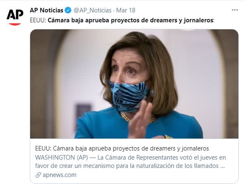Click the chain link icon beside apnews.com
245x184 pixels.
click(x=38, y=175)
